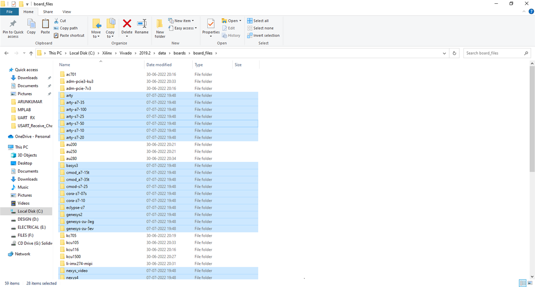Viewport: 535px width, 287px height.
Task: Click the New folder icon
Action: tap(160, 23)
